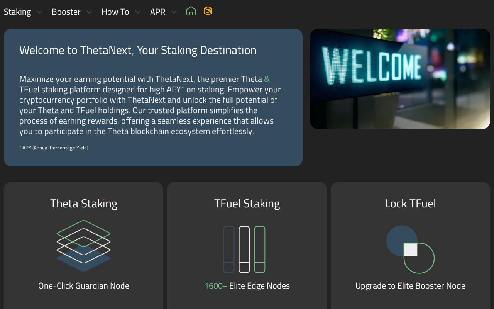This screenshot has height=309, width=494.
Task: Open the APR menu
Action: click(157, 12)
